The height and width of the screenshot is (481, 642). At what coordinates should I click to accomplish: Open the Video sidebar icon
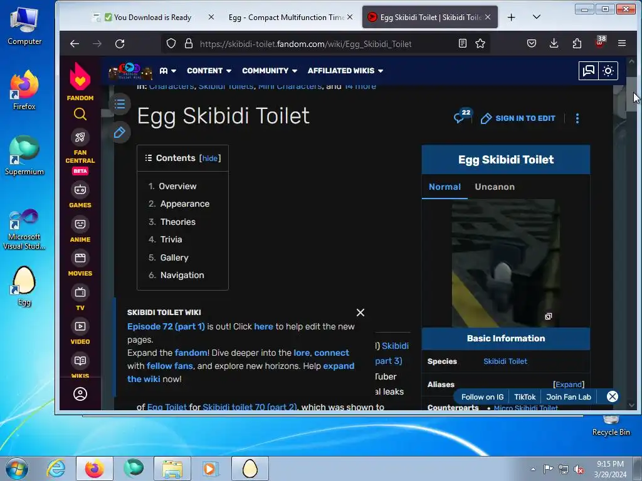pos(80,326)
